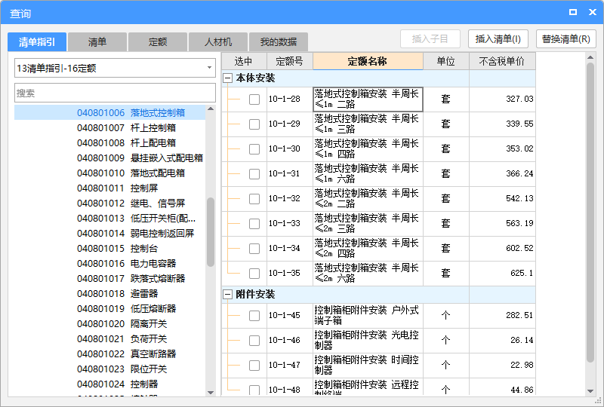Click the 不含税单价 column header

click(x=502, y=61)
